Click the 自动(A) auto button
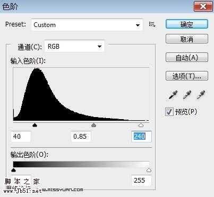This screenshot has width=214, height=197. (x=187, y=58)
